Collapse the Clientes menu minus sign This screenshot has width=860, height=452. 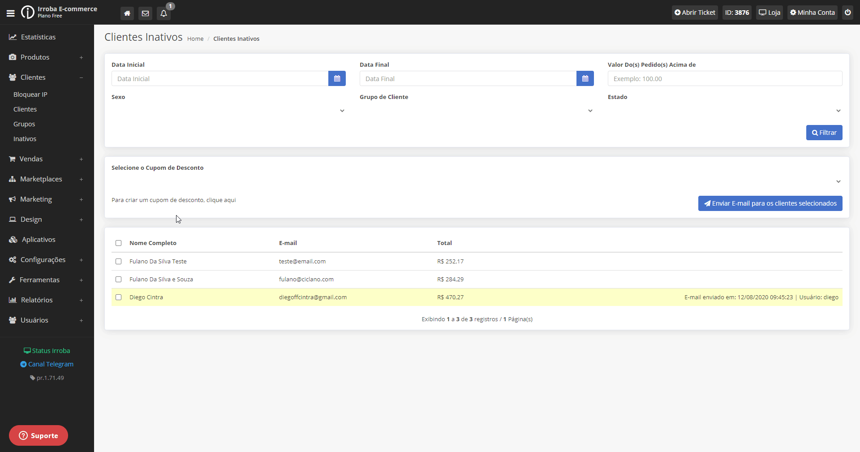pos(81,77)
